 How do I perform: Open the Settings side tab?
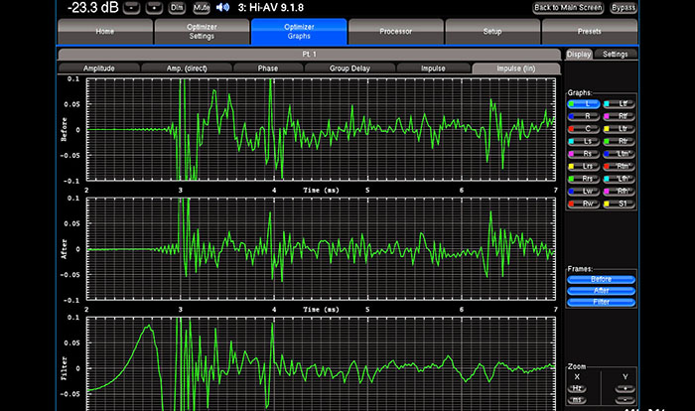(x=616, y=54)
